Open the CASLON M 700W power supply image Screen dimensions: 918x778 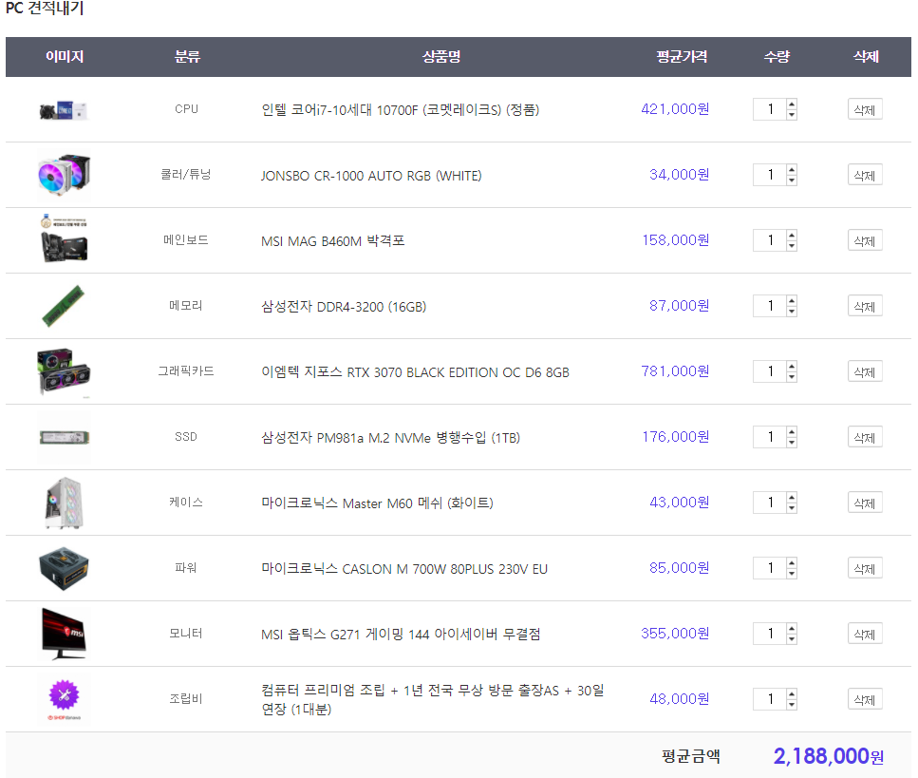tap(64, 568)
